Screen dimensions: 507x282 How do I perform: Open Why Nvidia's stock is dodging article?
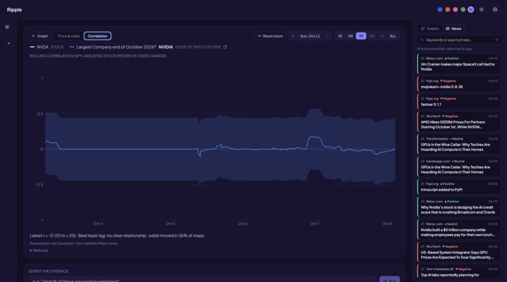point(459,207)
